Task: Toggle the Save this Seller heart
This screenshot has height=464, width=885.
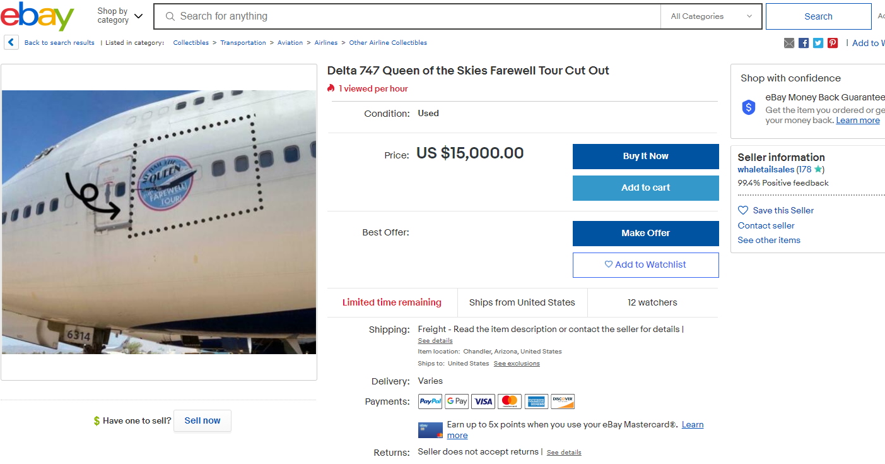Action: coord(743,210)
